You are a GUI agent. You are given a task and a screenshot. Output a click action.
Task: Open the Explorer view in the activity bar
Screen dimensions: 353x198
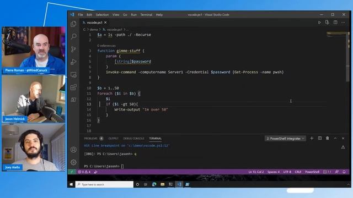pos(73,24)
